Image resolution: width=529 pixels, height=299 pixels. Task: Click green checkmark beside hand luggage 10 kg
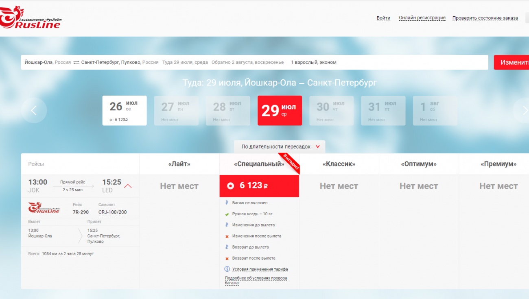227,214
